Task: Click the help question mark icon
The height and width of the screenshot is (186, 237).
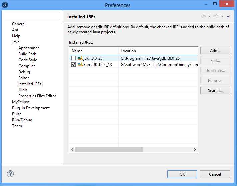Action: (10, 174)
